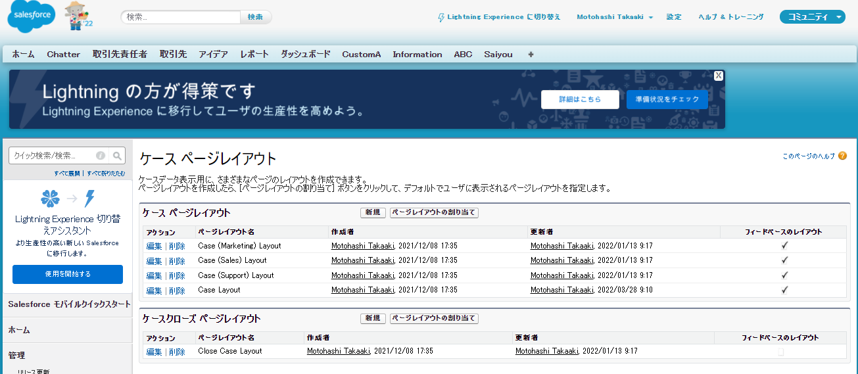Click 使用を開始する button
Viewport: 858px width, 374px height.
(x=68, y=274)
